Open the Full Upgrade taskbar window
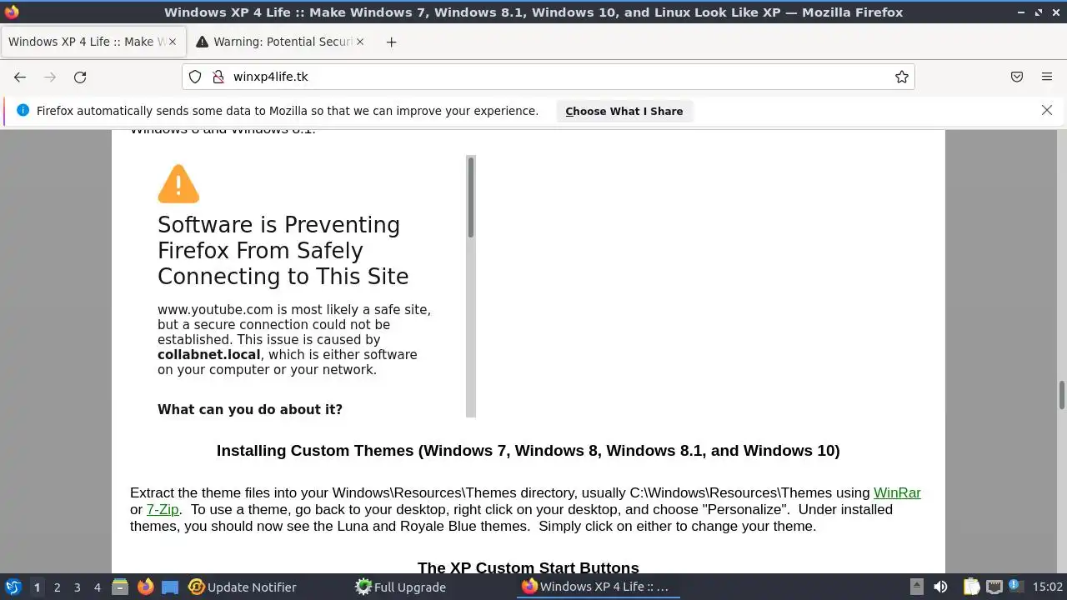 [x=400, y=587]
